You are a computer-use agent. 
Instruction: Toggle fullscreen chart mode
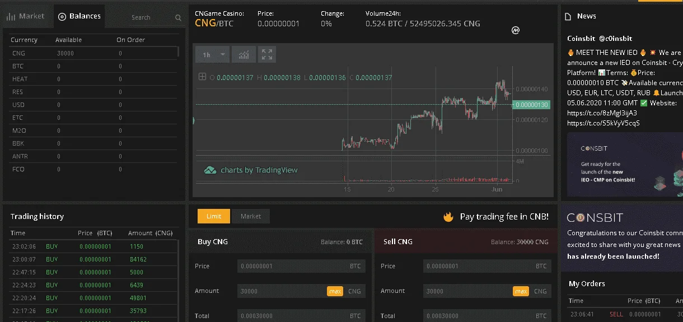coord(266,54)
